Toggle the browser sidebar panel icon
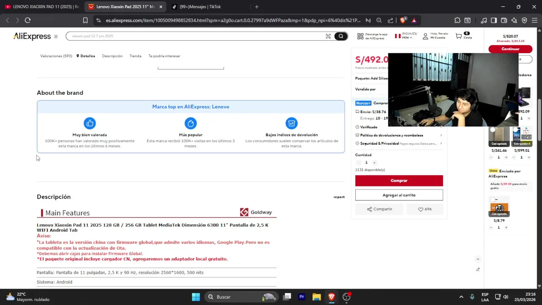 494,20
